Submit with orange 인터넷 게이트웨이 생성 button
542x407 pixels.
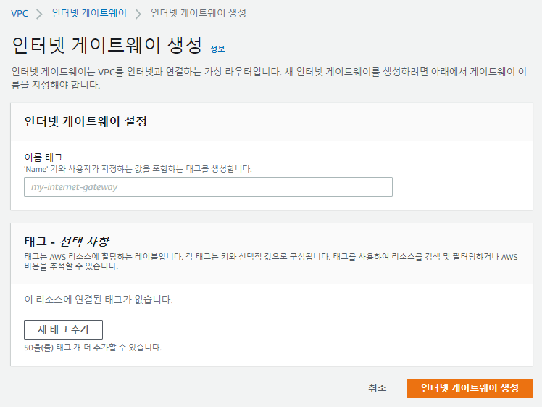[x=470, y=388]
